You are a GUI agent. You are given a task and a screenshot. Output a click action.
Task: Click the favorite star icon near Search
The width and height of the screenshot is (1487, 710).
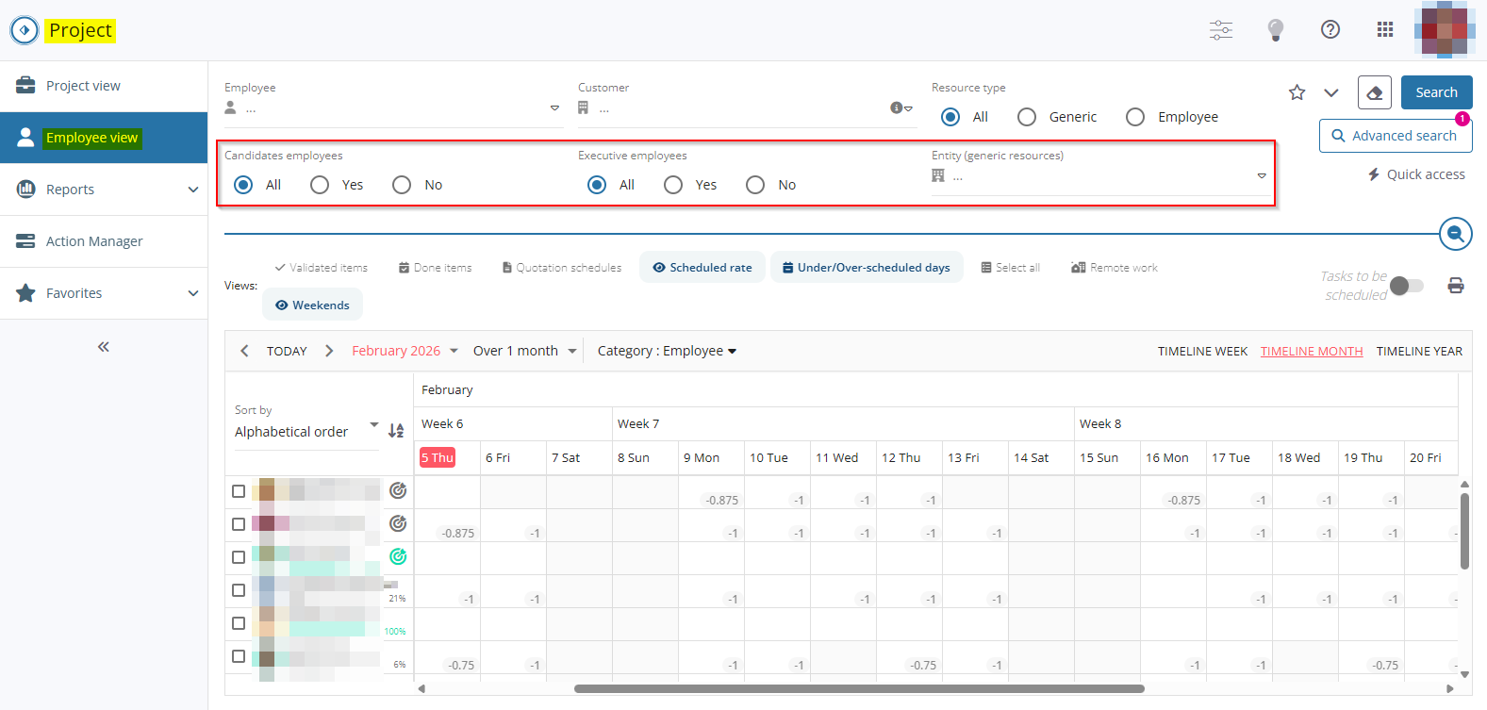coord(1297,92)
